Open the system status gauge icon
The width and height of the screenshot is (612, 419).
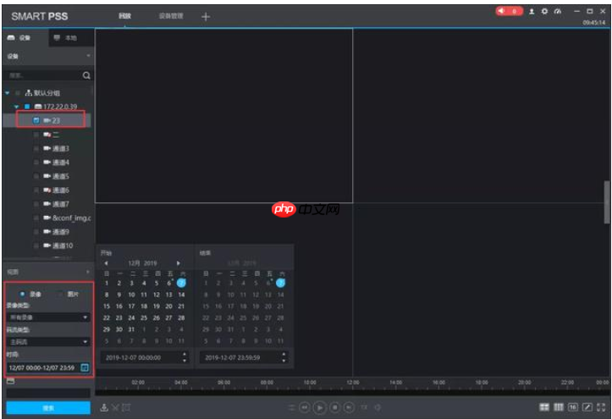click(557, 11)
